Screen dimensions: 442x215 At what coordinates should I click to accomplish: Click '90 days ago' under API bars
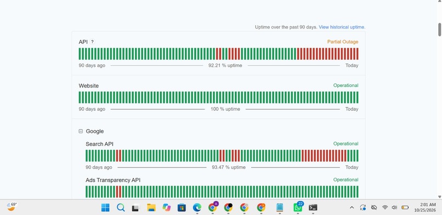92,66
